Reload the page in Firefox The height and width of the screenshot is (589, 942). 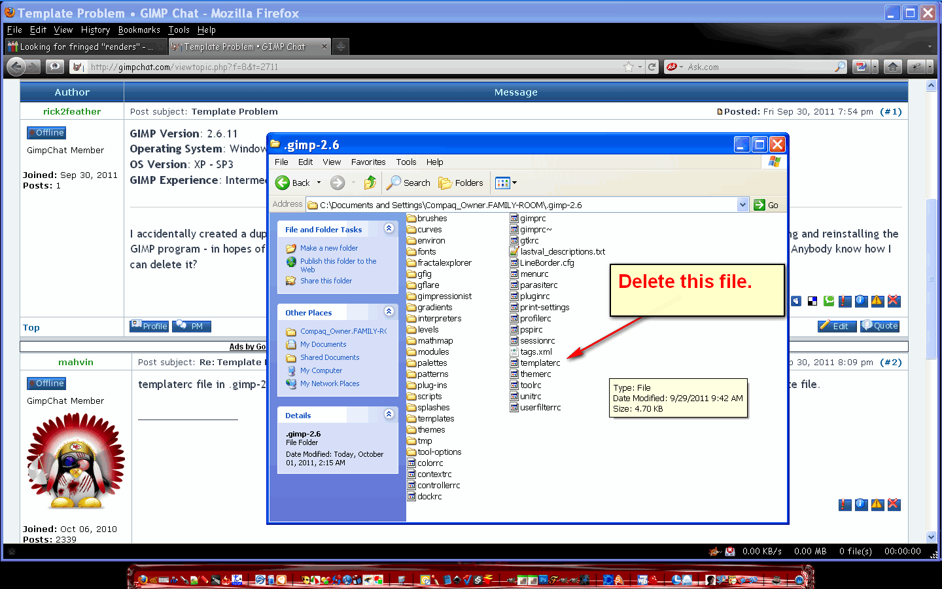(652, 67)
